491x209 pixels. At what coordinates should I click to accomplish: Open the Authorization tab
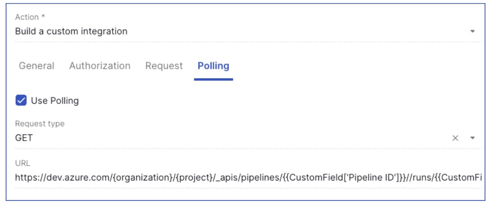pyautogui.click(x=100, y=66)
